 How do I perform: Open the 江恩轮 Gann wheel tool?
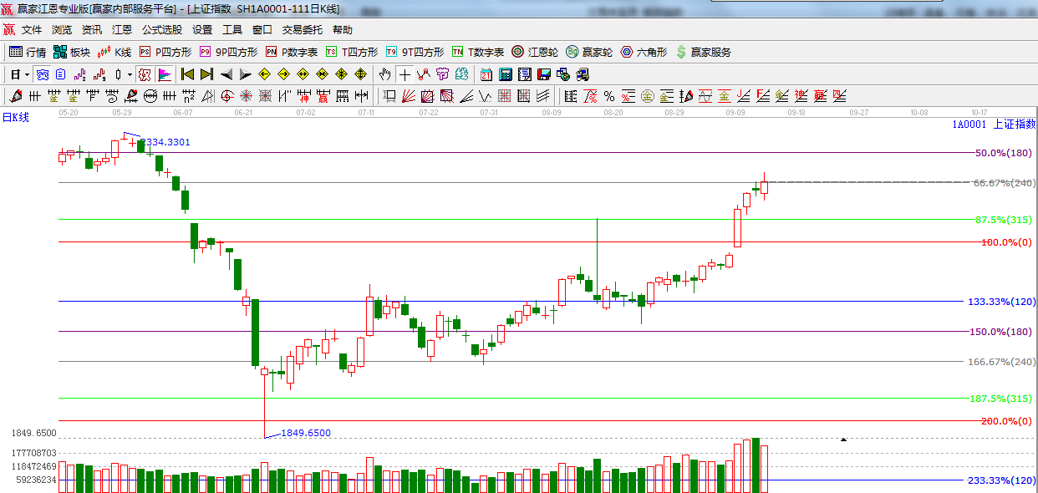(x=537, y=52)
